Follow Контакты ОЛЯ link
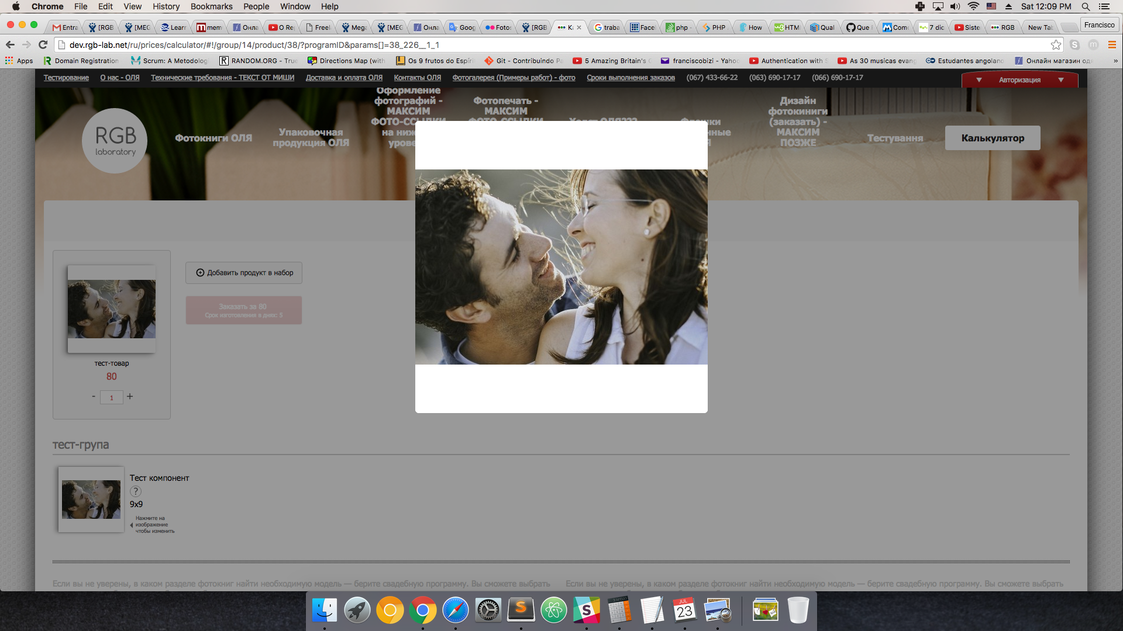1123x631 pixels. [417, 78]
